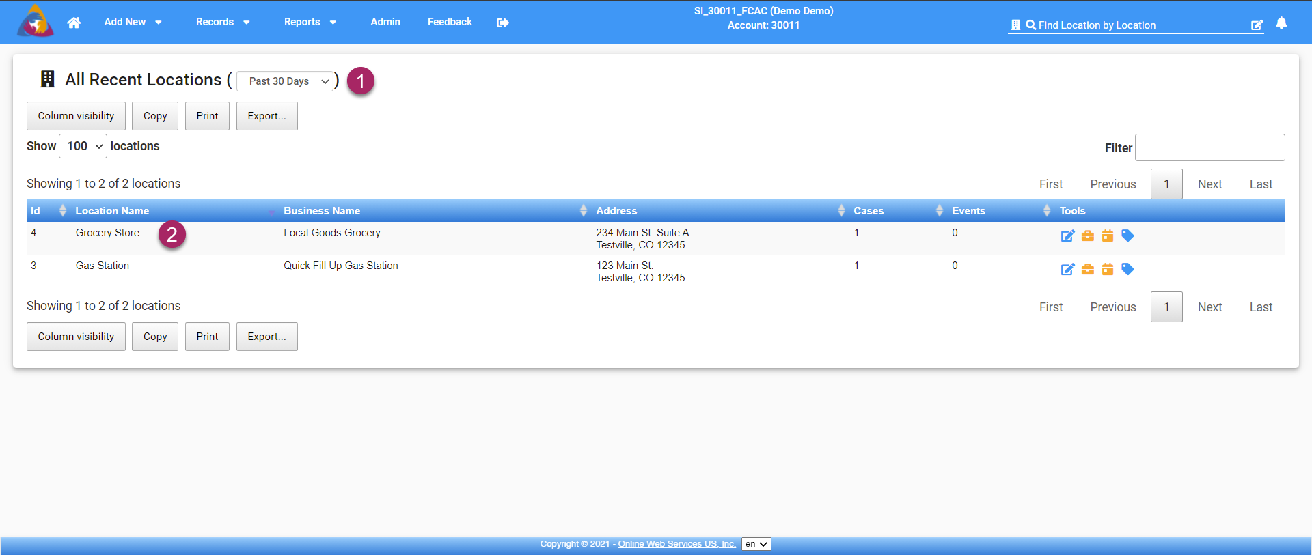The height and width of the screenshot is (555, 1312).
Task: Click the tag icon for Gas Station
Action: pos(1127,270)
